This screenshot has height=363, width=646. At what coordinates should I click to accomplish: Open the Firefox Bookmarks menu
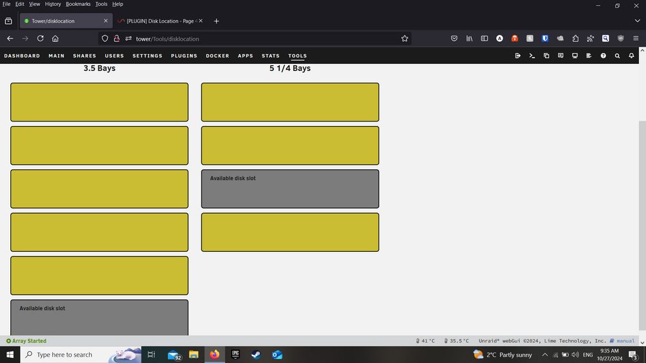(78, 4)
